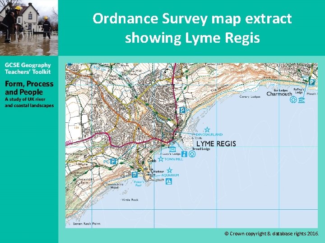Click the 'Charmouth' label on the map

coord(279,94)
